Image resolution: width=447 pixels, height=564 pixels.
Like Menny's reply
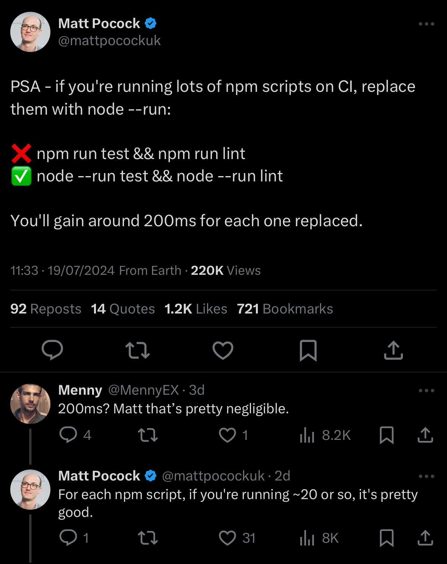(228, 436)
